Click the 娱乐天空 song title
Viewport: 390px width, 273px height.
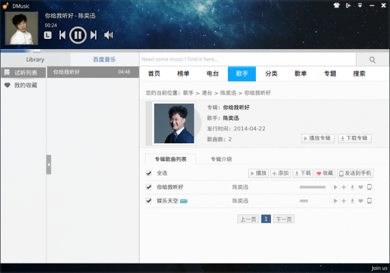pos(168,201)
